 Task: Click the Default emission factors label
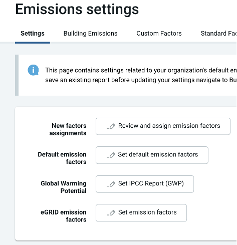pos(62,158)
